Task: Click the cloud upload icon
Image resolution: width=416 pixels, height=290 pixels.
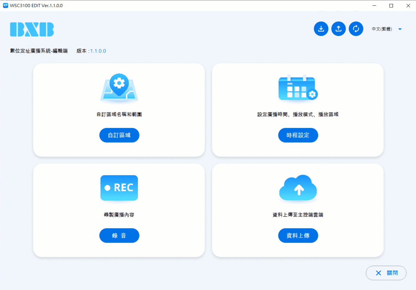Action: [298, 188]
